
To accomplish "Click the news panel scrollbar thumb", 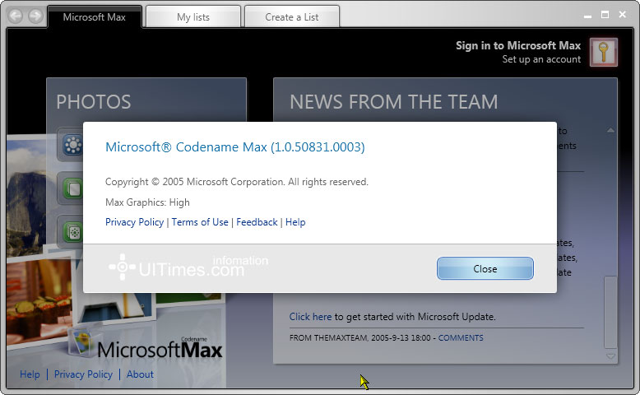I will click(610, 311).
